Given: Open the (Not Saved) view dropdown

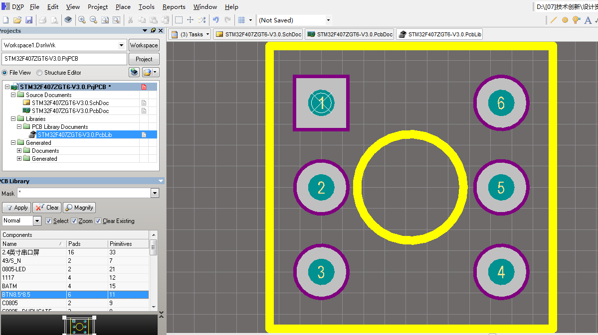Looking at the screenshot, I should [328, 20].
